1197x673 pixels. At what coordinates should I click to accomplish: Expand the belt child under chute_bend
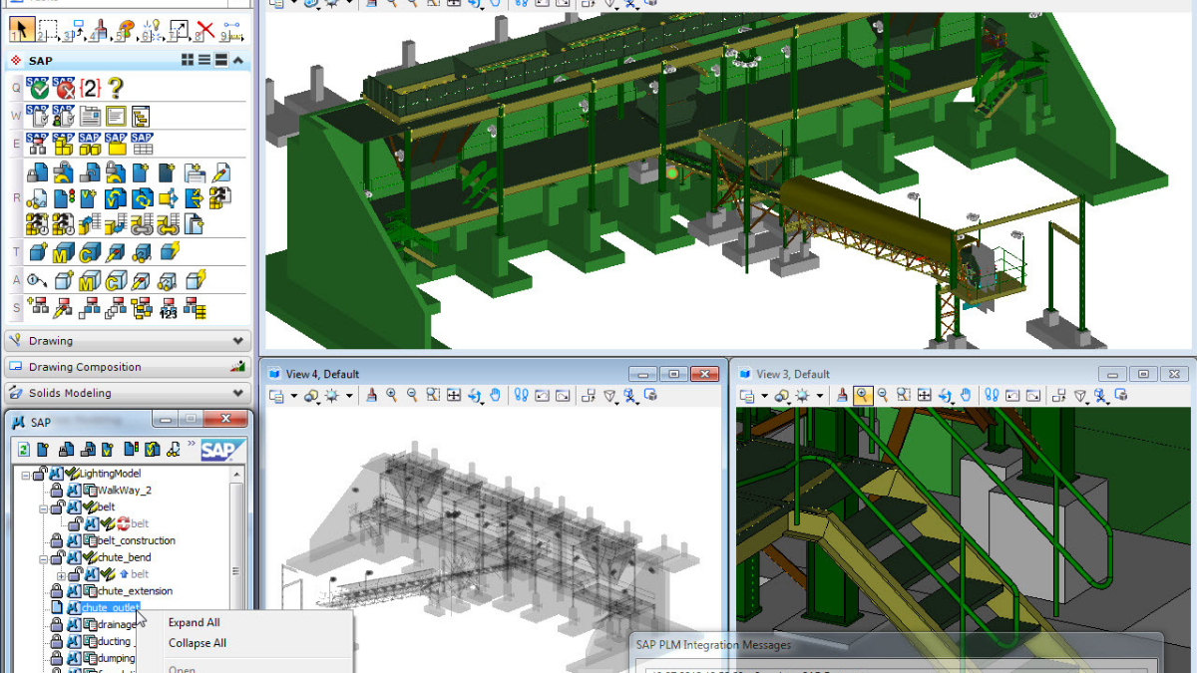click(61, 574)
